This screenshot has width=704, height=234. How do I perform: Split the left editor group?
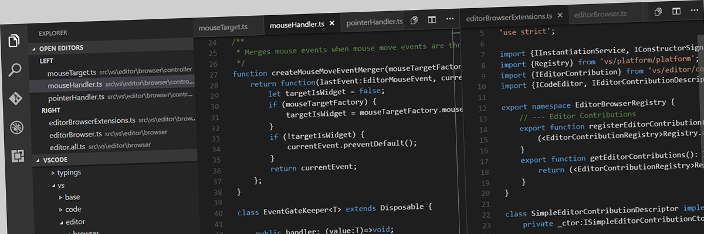click(432, 20)
